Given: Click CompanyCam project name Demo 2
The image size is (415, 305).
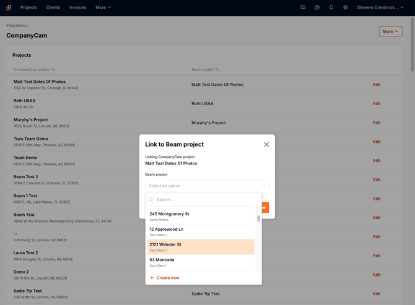Looking at the screenshot, I should coord(21,272).
